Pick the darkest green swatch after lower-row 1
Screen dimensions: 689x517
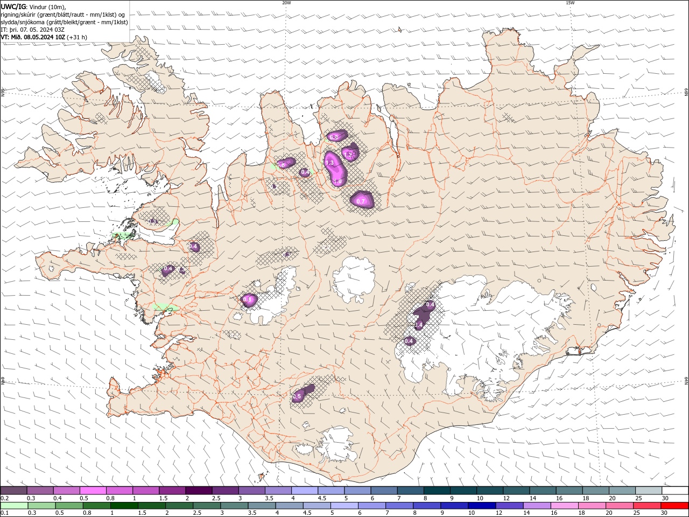(x=124, y=506)
